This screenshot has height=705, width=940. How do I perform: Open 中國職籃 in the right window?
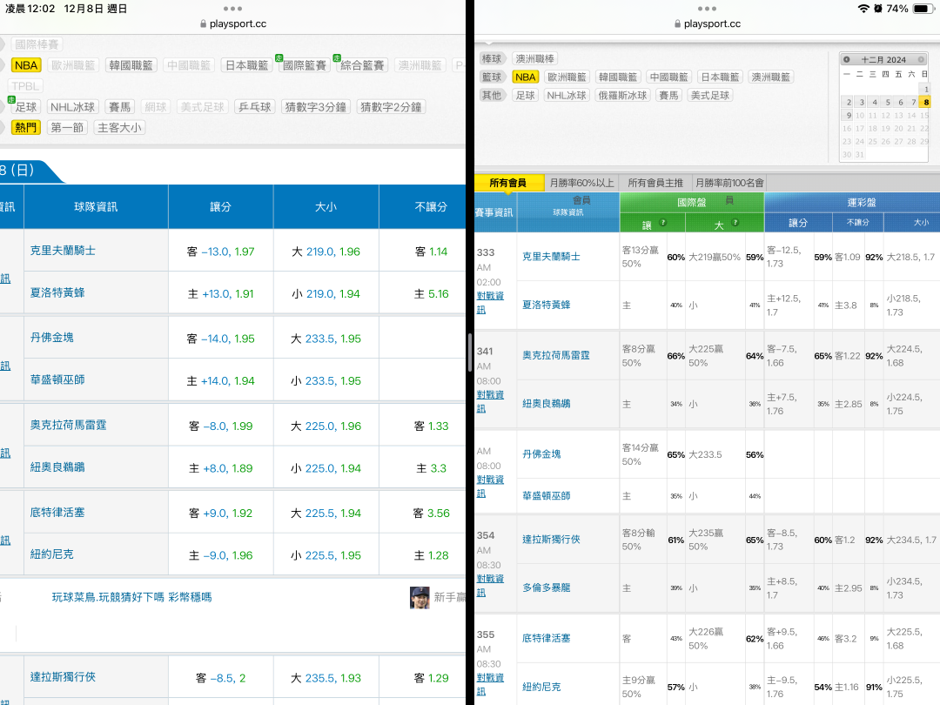(x=669, y=77)
